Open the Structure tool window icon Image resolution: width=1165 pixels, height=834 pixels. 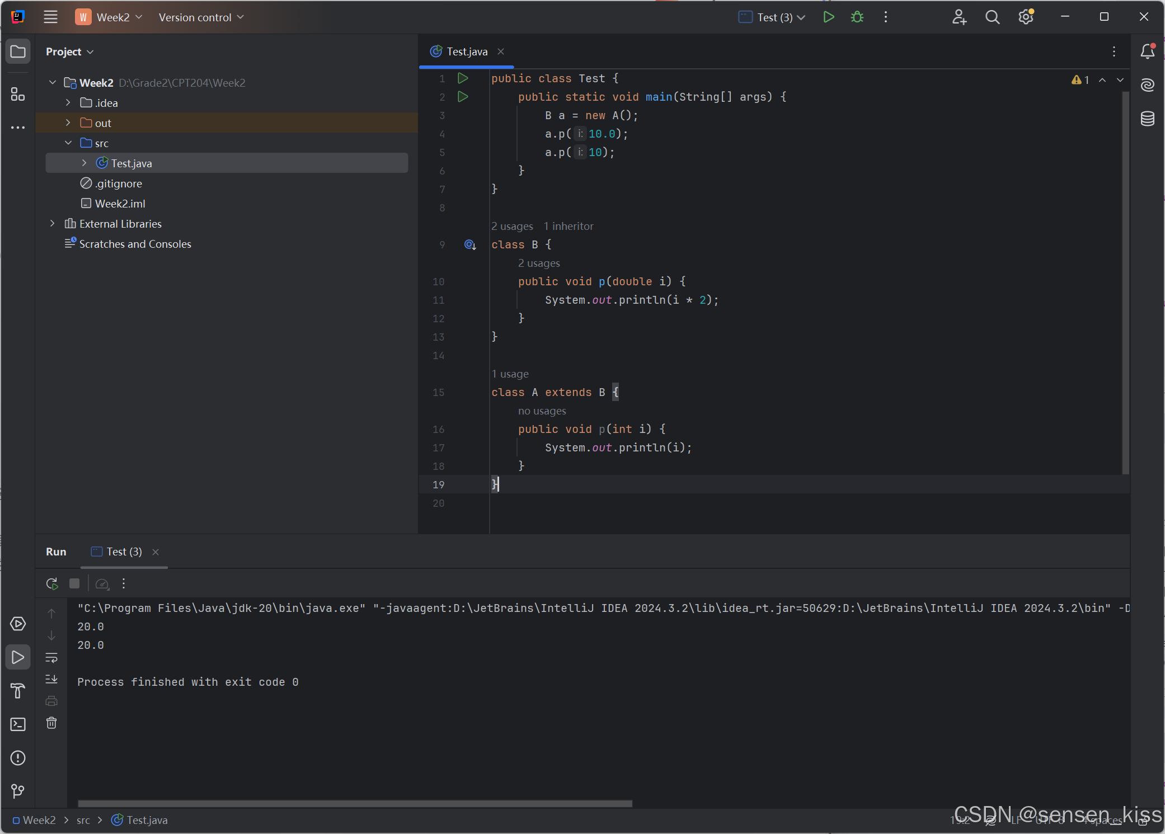(x=18, y=94)
